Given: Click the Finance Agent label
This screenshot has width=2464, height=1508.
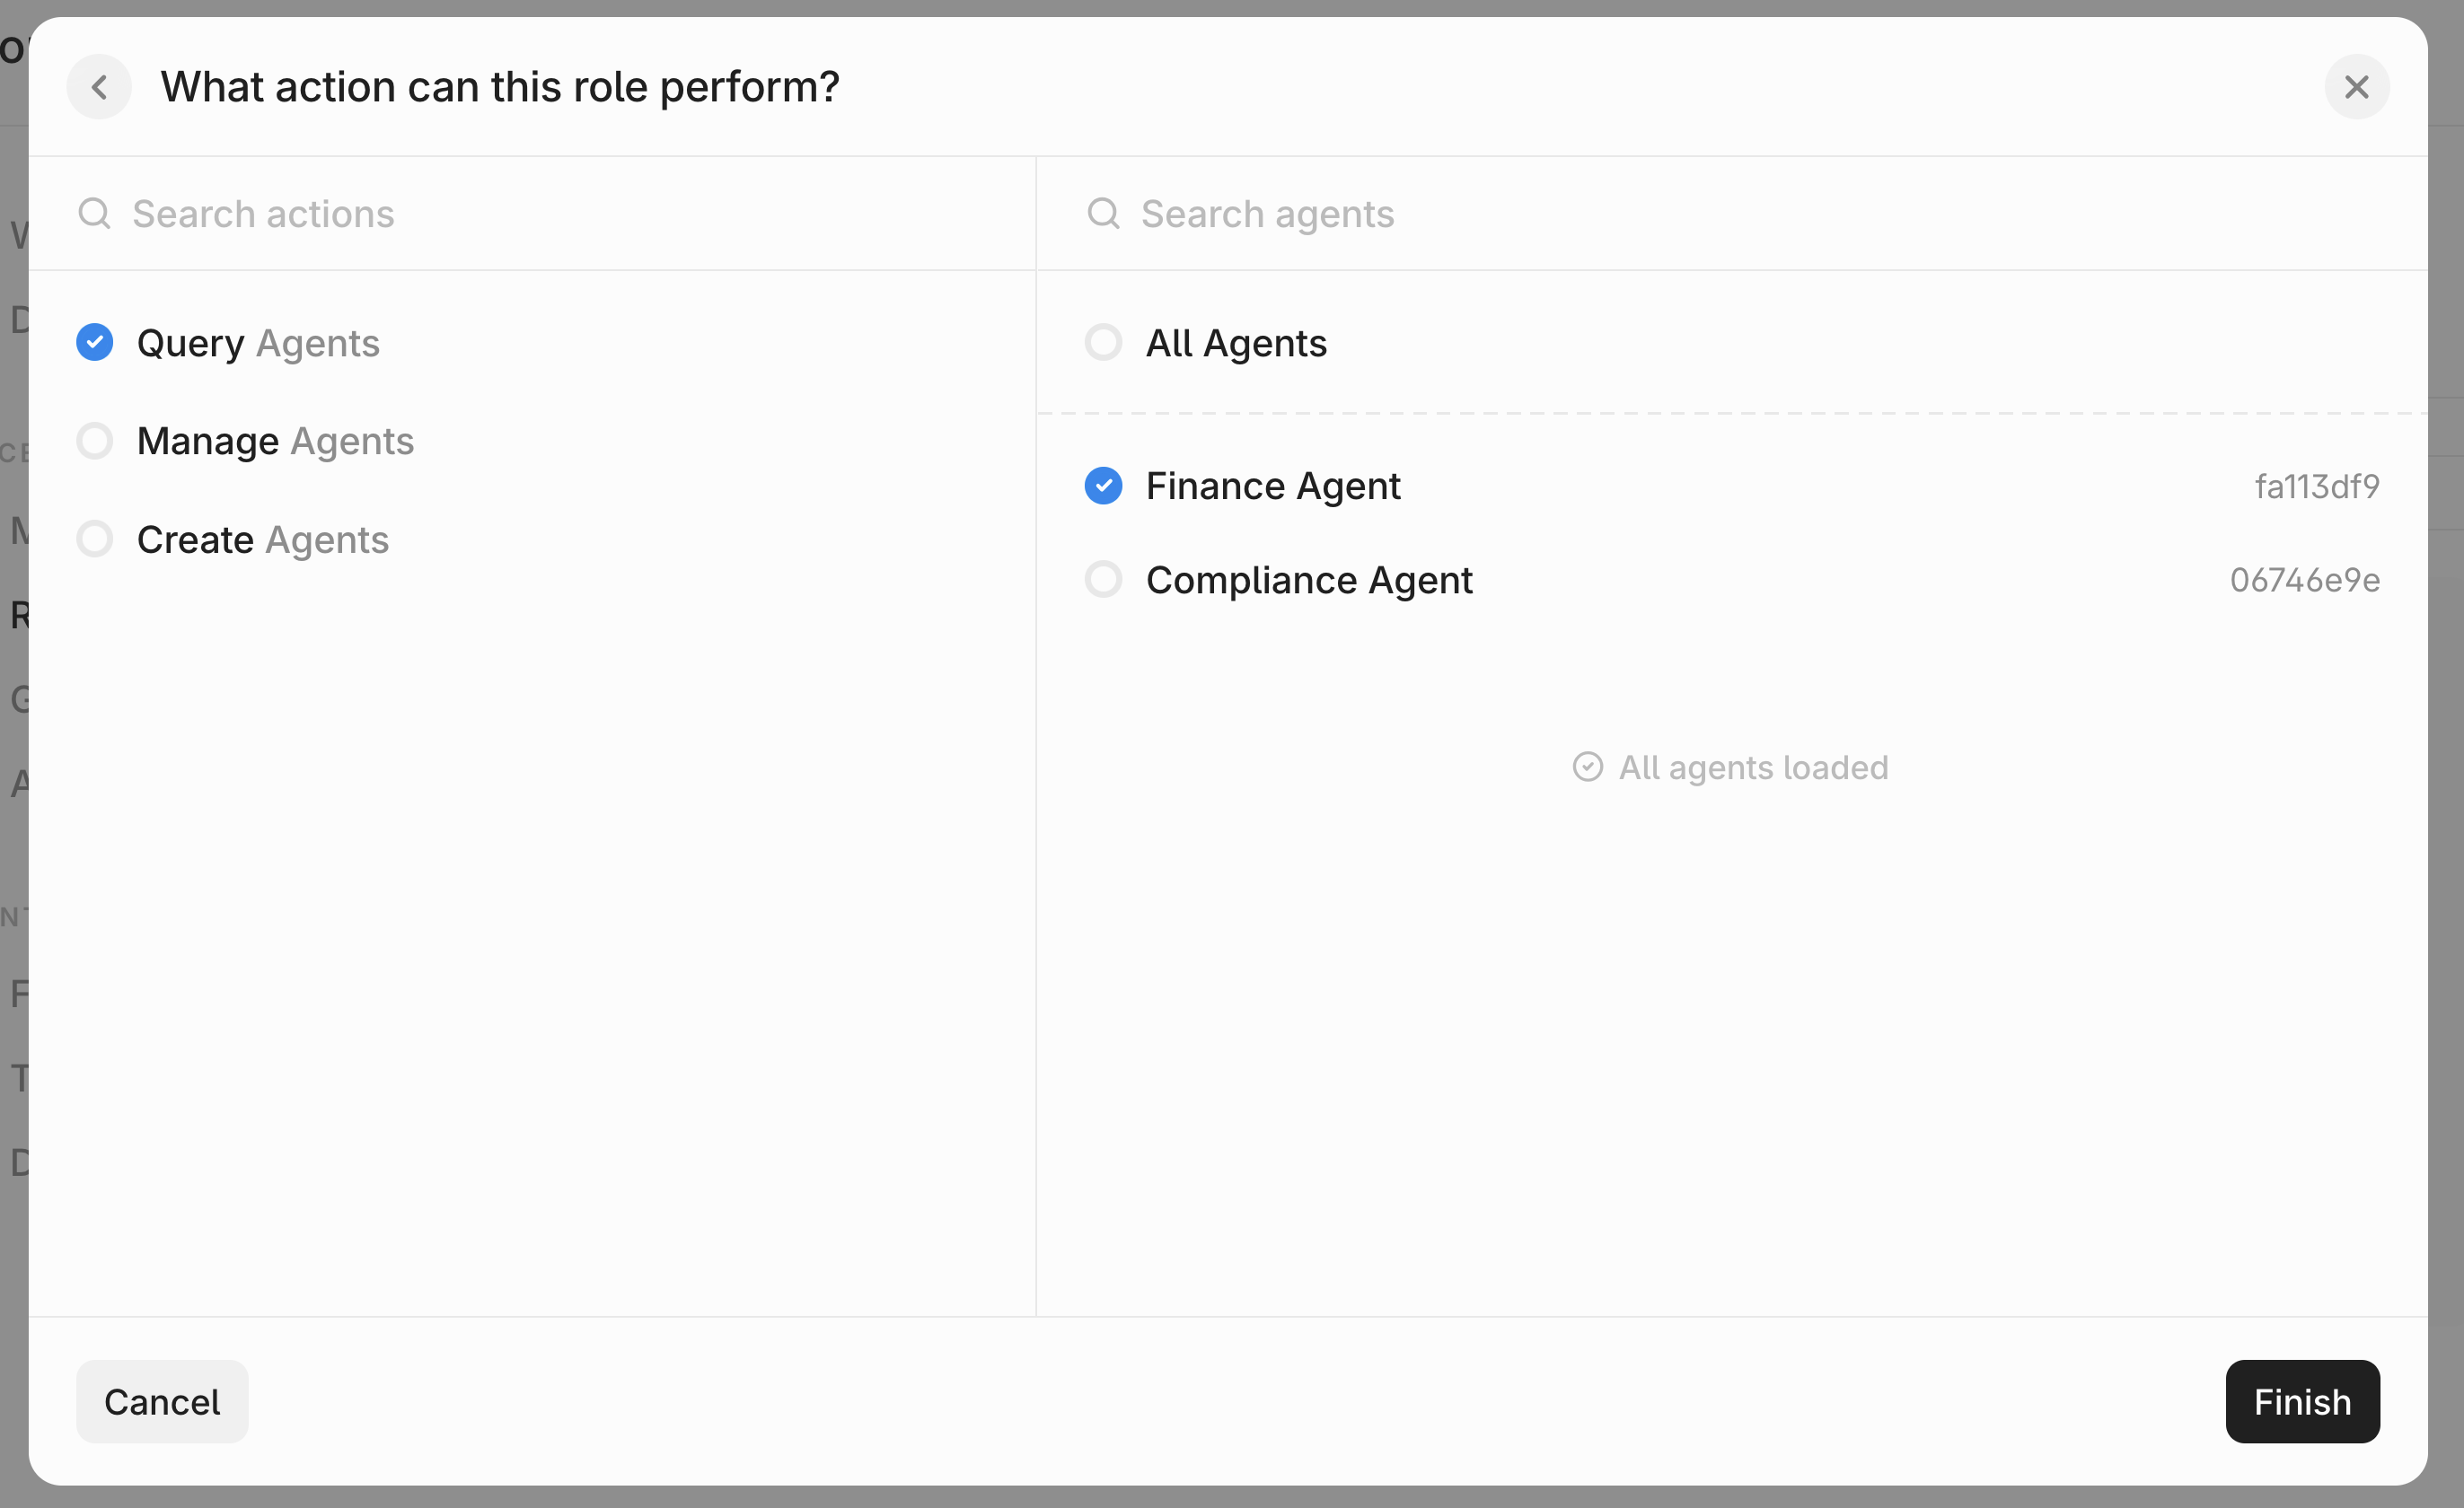Looking at the screenshot, I should point(1272,487).
